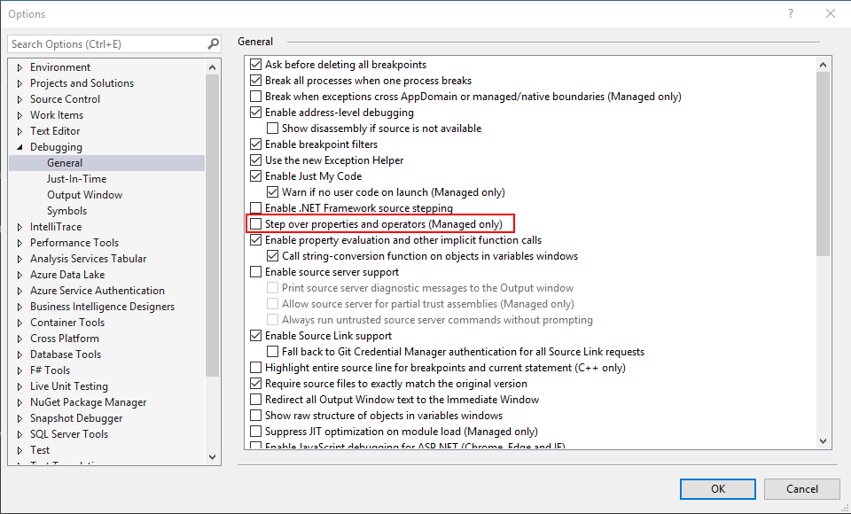The height and width of the screenshot is (514, 851).
Task: Open the Output Window settings page
Action: point(84,195)
